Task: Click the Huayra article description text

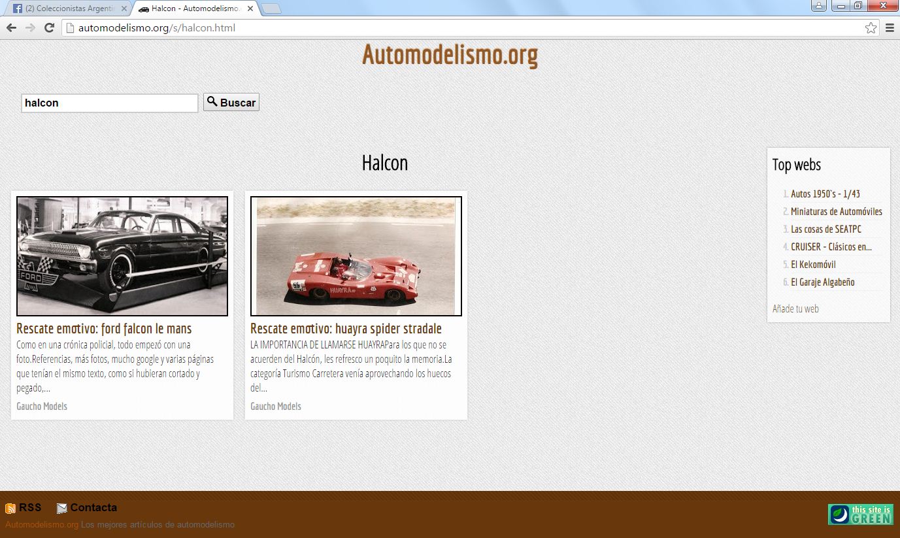Action: 352,366
